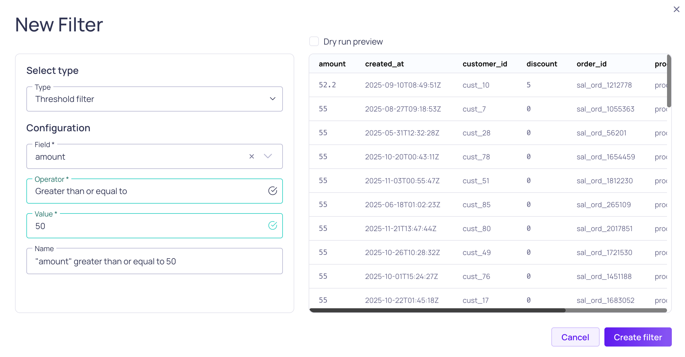
Task: Click the horizontal table scrollbar
Action: (437, 310)
